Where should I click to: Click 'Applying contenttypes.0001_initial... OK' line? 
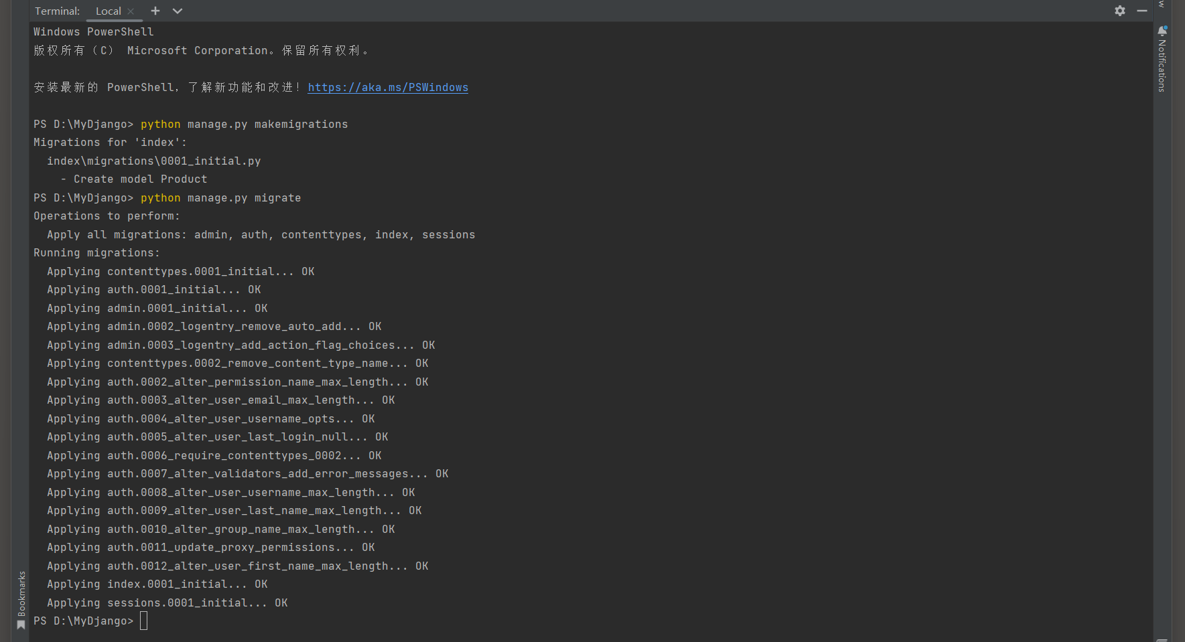[x=181, y=272]
